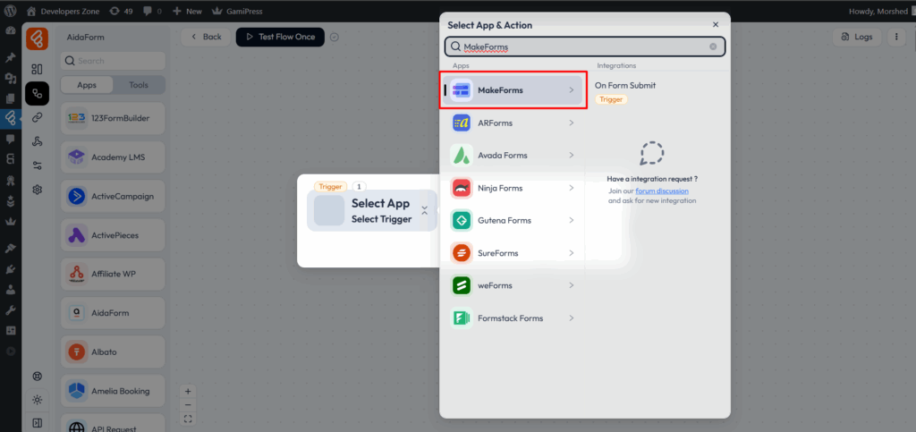Click the Select App trigger node
The height and width of the screenshot is (432, 916).
(x=372, y=210)
